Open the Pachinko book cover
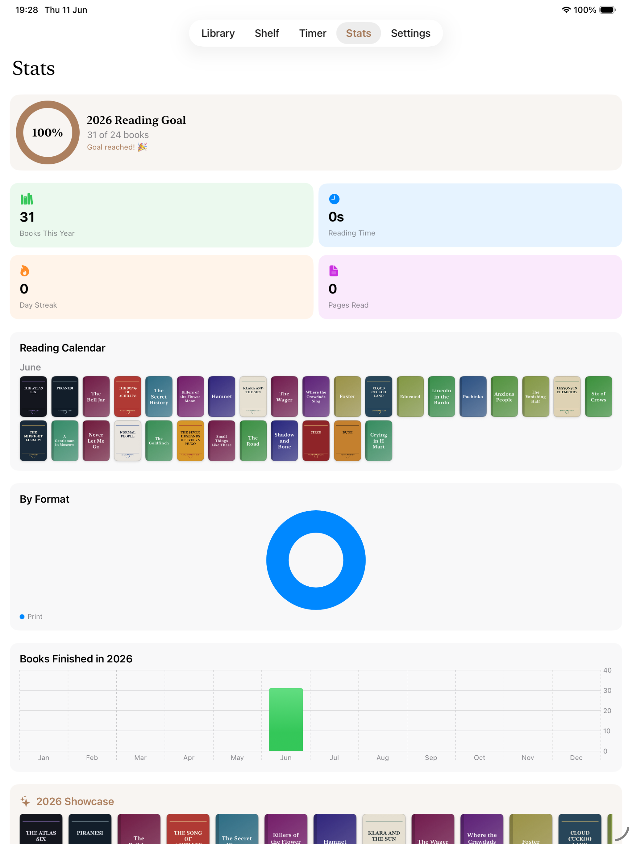The image size is (632, 844). [x=473, y=396]
